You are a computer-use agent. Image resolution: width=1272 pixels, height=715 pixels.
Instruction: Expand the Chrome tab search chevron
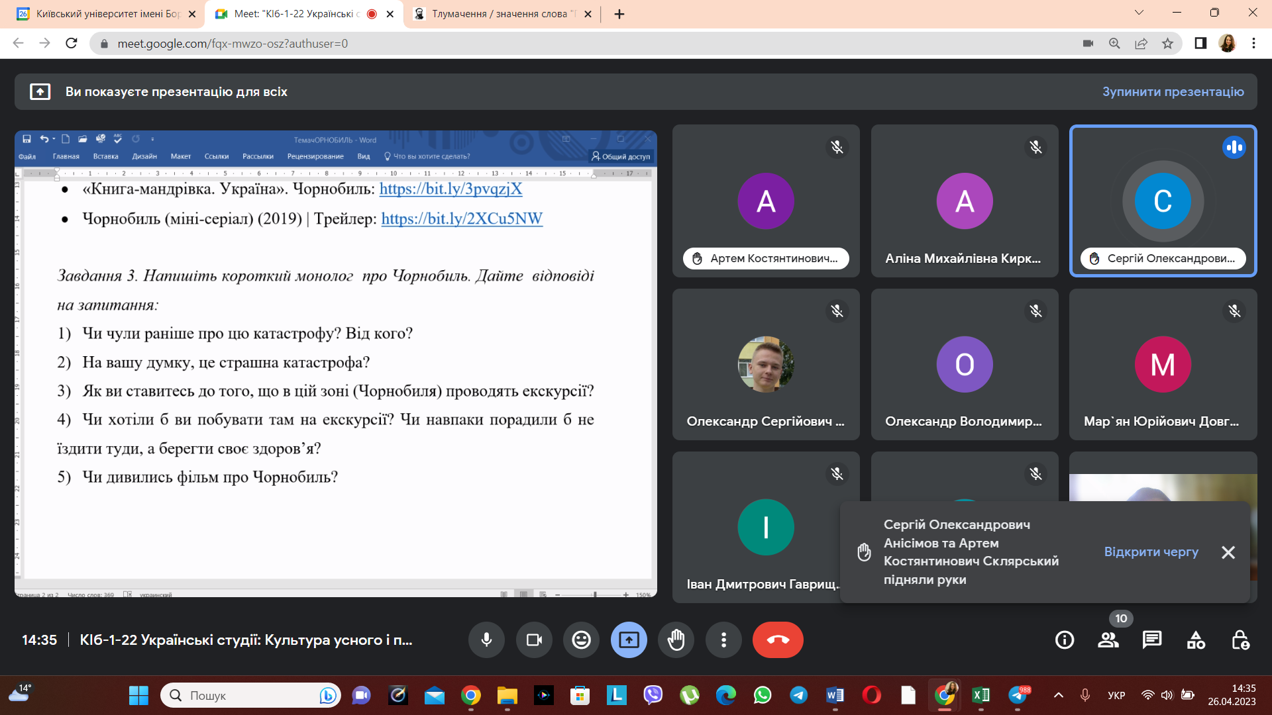click(x=1139, y=13)
